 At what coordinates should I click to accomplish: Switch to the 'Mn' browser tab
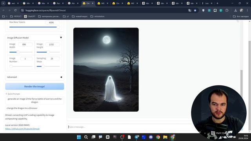coord(28,3)
